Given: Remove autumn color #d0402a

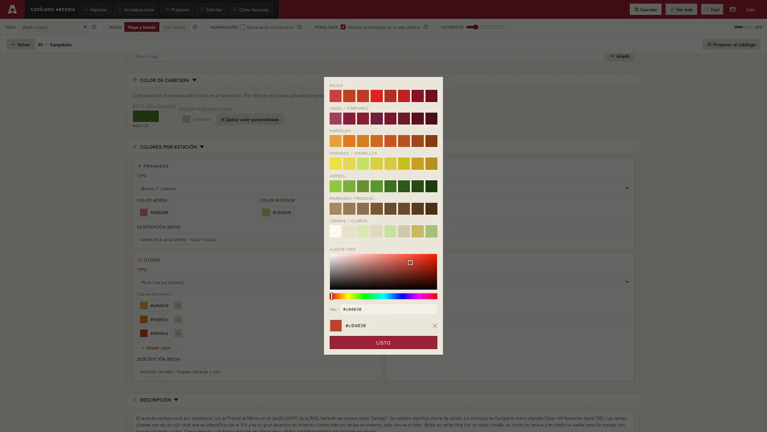Looking at the screenshot, I should click(x=178, y=333).
